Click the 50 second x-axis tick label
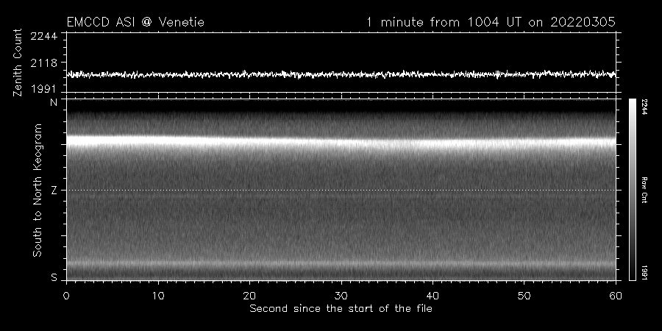The image size is (662, 331). point(524,296)
